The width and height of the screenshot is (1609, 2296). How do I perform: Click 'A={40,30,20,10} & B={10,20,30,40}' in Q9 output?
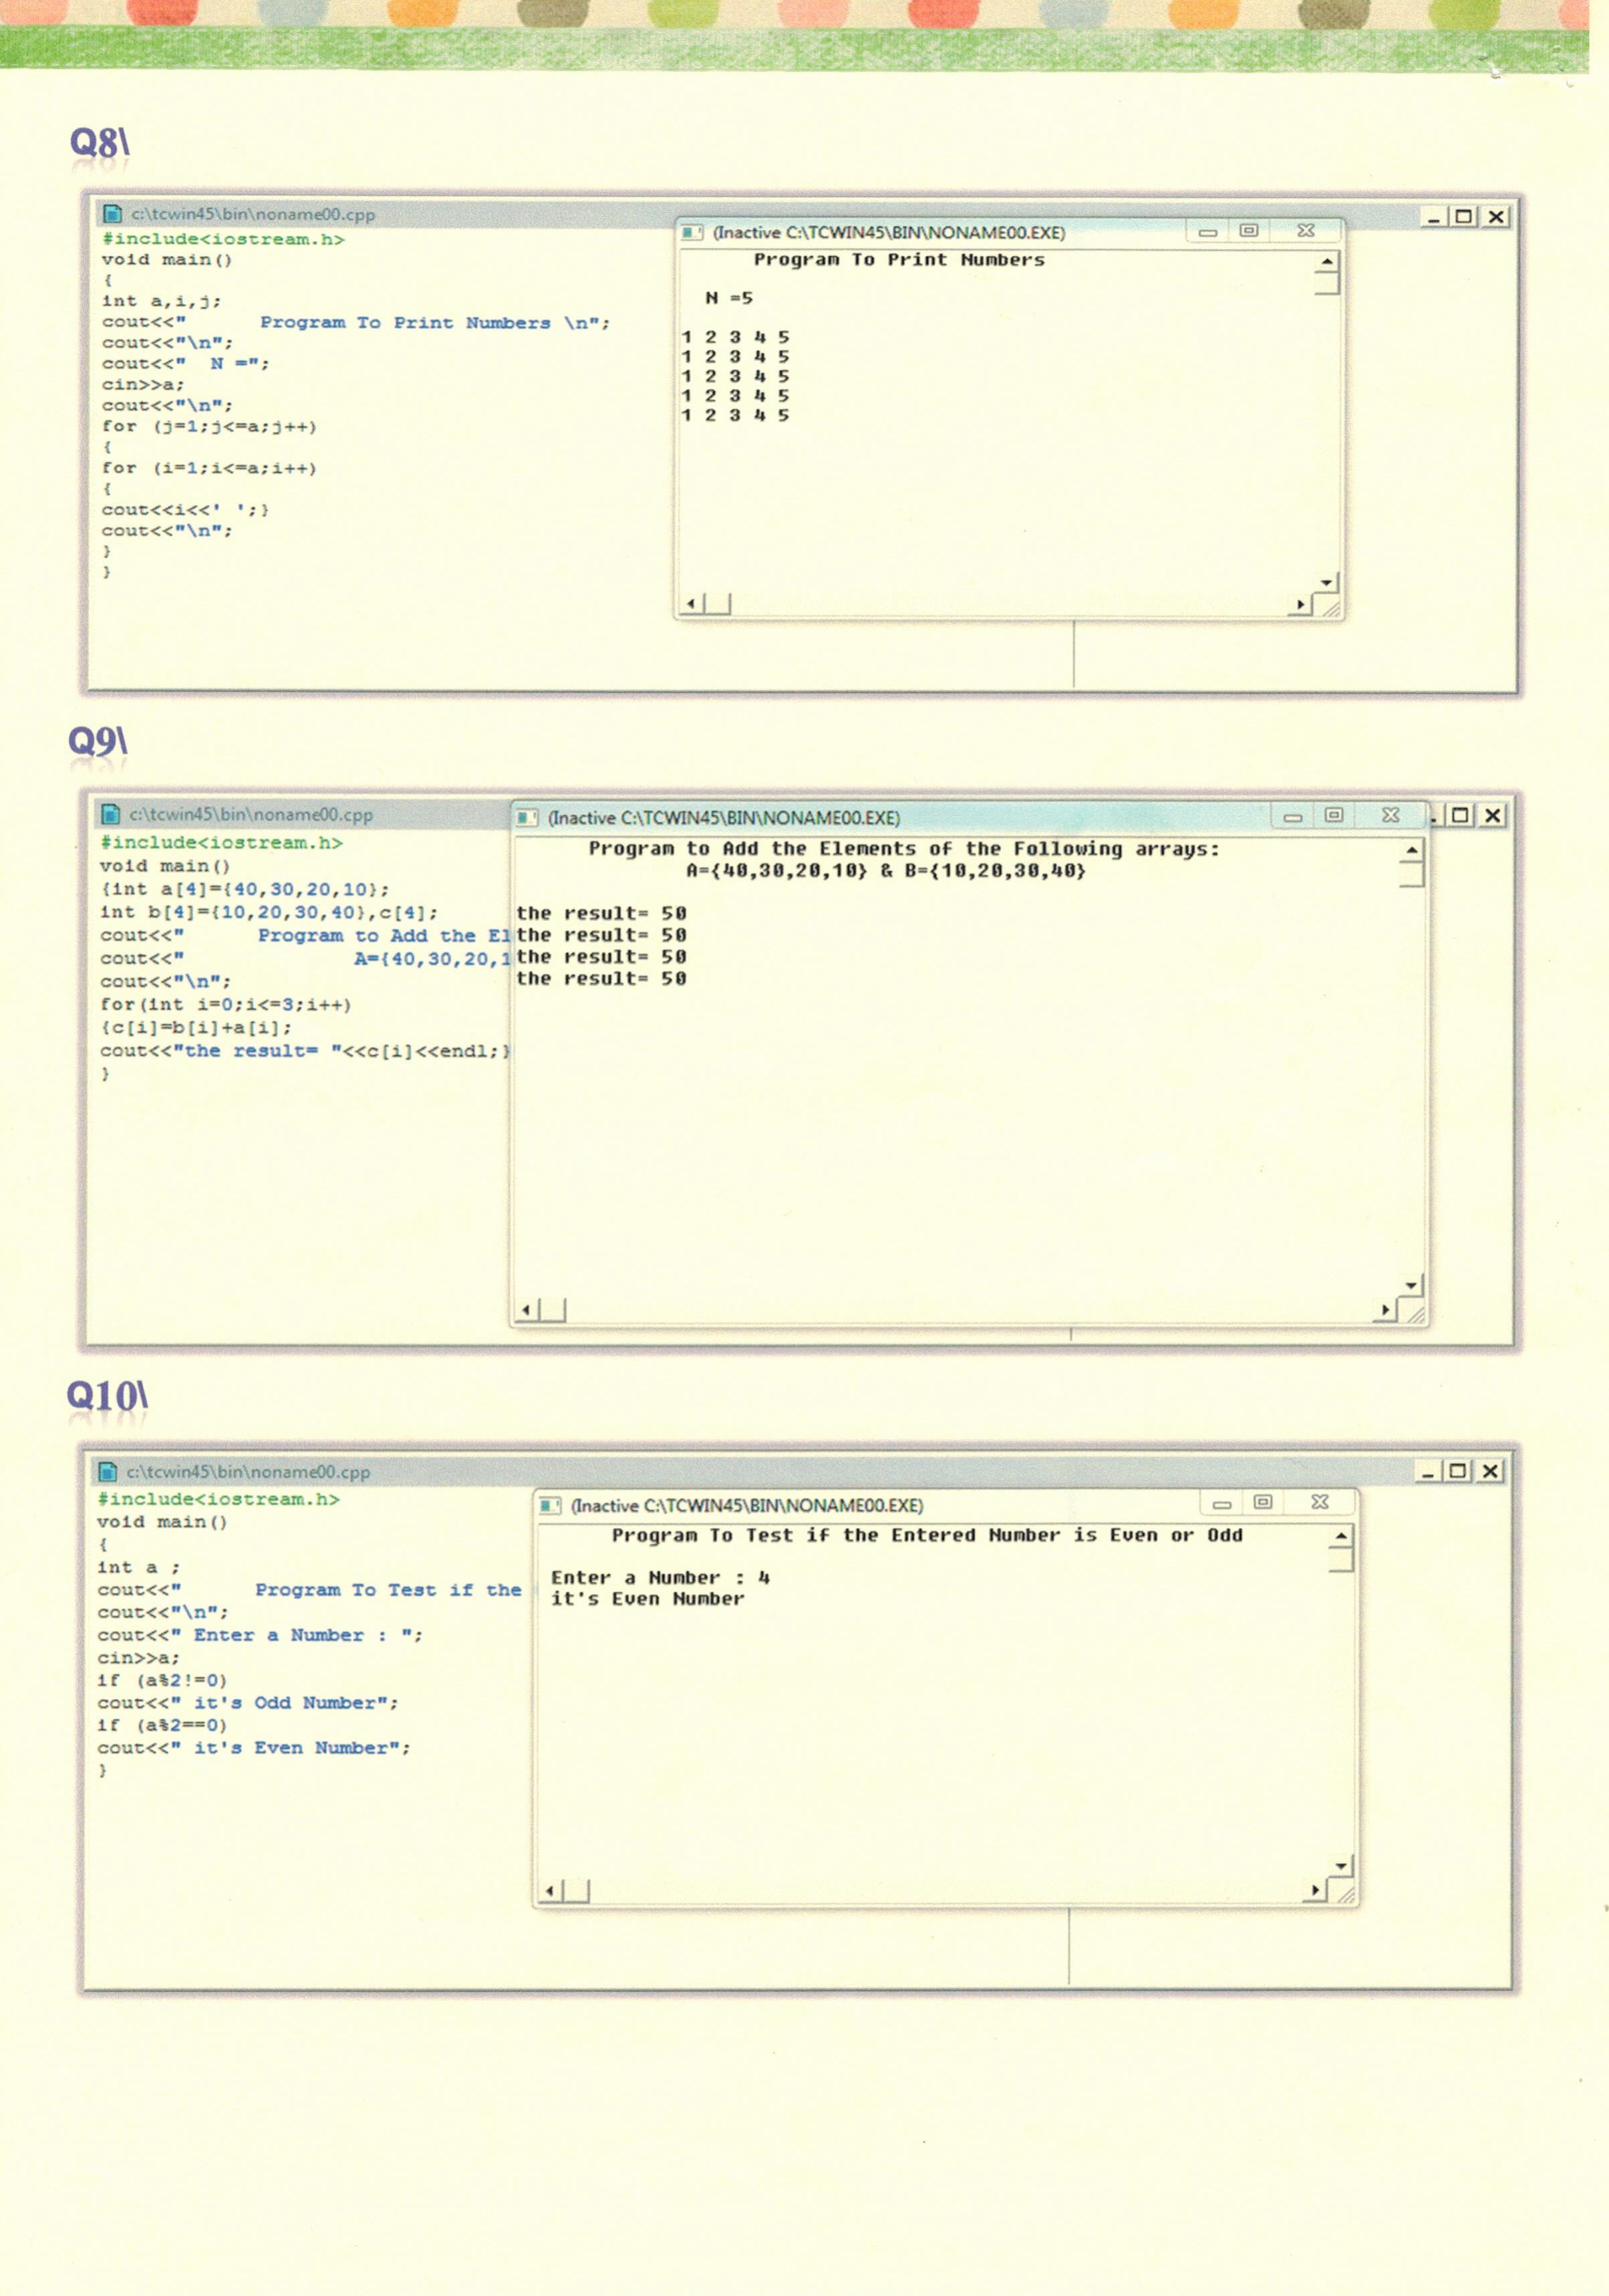click(885, 871)
